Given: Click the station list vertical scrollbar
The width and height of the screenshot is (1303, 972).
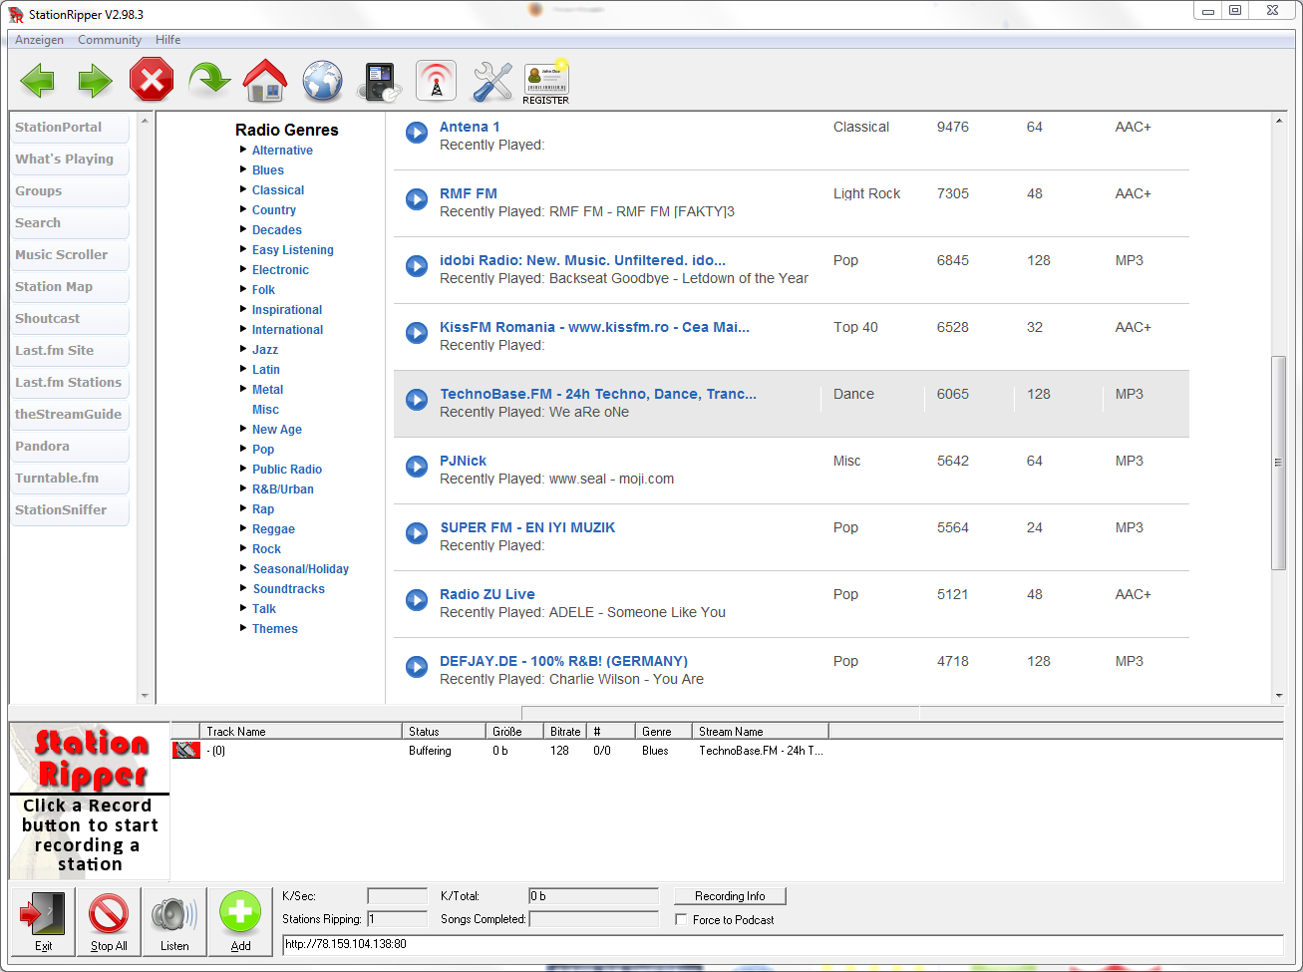Looking at the screenshot, I should point(1279,463).
